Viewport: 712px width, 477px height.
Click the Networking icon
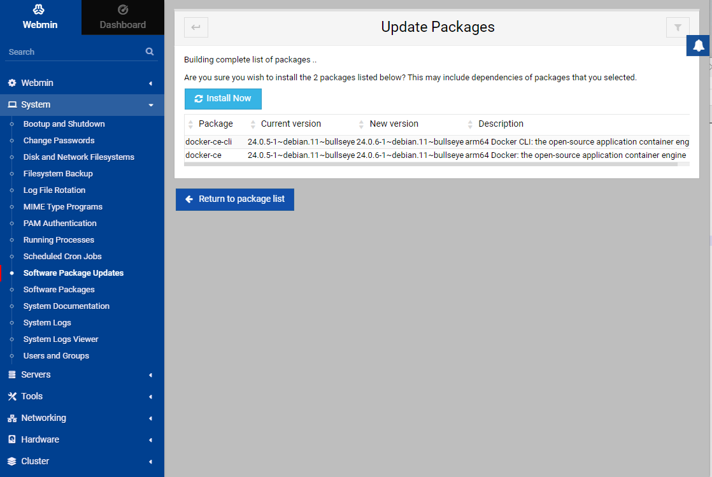[12, 418]
